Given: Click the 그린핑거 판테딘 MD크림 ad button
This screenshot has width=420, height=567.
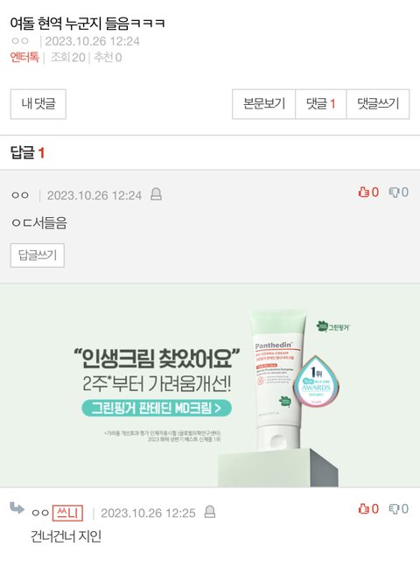Looking at the screenshot, I should pos(157,409).
